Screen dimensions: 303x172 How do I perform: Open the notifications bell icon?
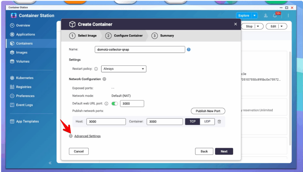click(x=275, y=16)
